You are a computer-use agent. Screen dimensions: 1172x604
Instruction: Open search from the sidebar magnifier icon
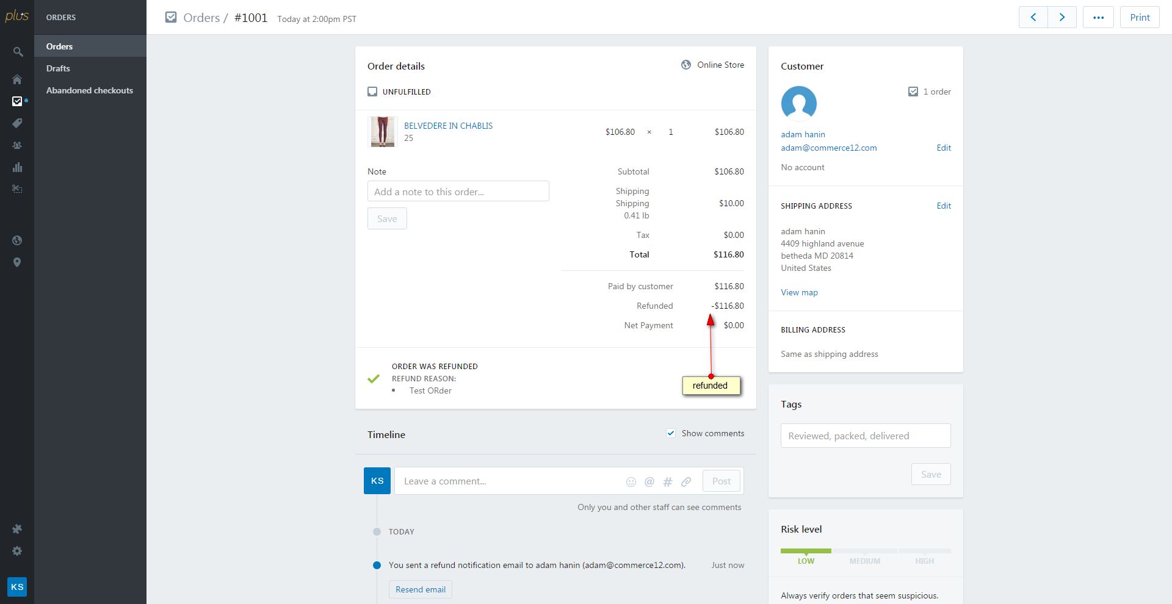pyautogui.click(x=18, y=52)
